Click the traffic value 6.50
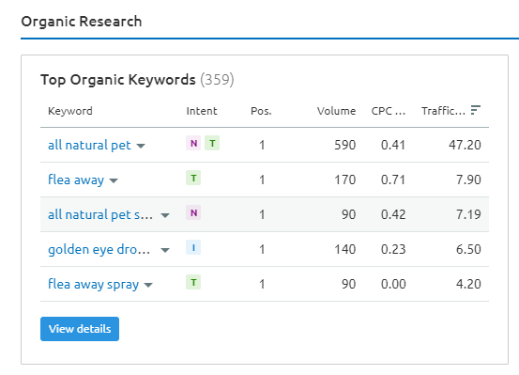Image resolution: width=519 pixels, height=375 pixels. 468,249
